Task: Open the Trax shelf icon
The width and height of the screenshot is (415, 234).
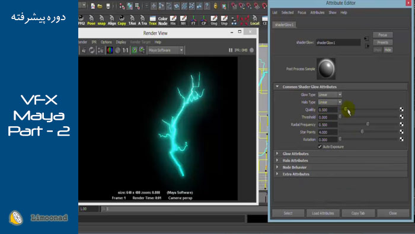Action: tap(153, 20)
